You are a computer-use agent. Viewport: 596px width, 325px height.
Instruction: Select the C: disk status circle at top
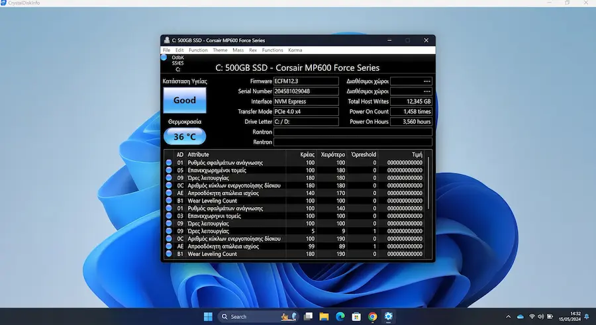(x=164, y=58)
